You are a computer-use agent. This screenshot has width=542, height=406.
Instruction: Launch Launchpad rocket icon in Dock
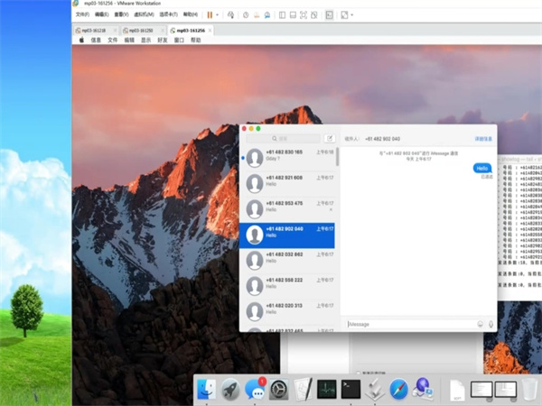click(x=231, y=390)
